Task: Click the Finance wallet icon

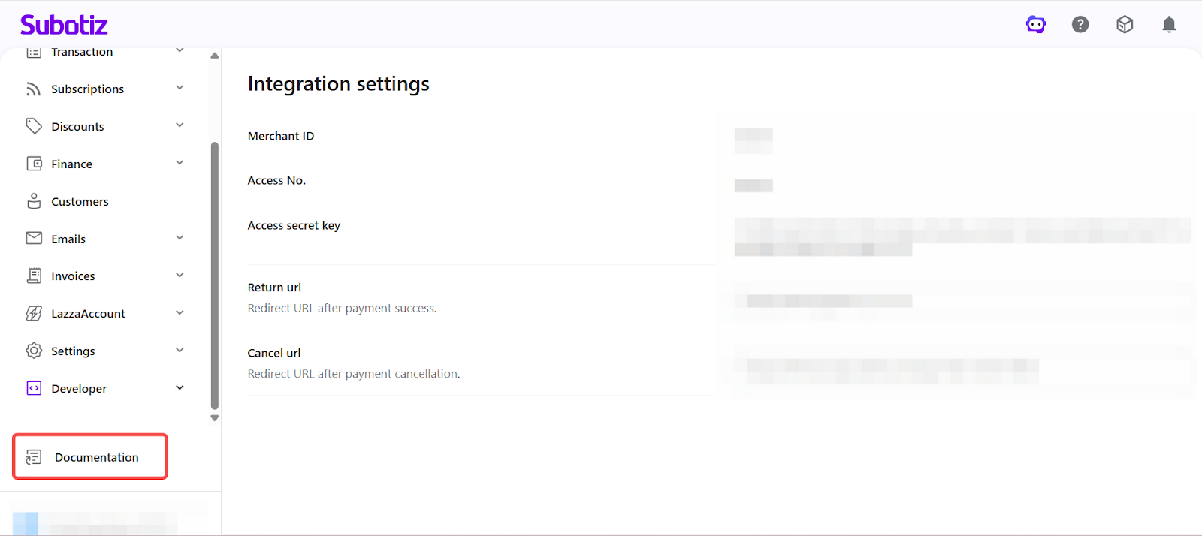Action: click(x=34, y=164)
